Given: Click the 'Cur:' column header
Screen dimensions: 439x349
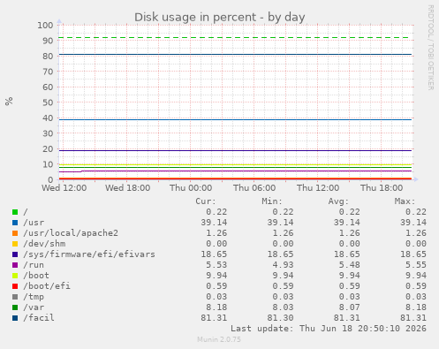Looking at the screenshot, I should pyautogui.click(x=206, y=201).
